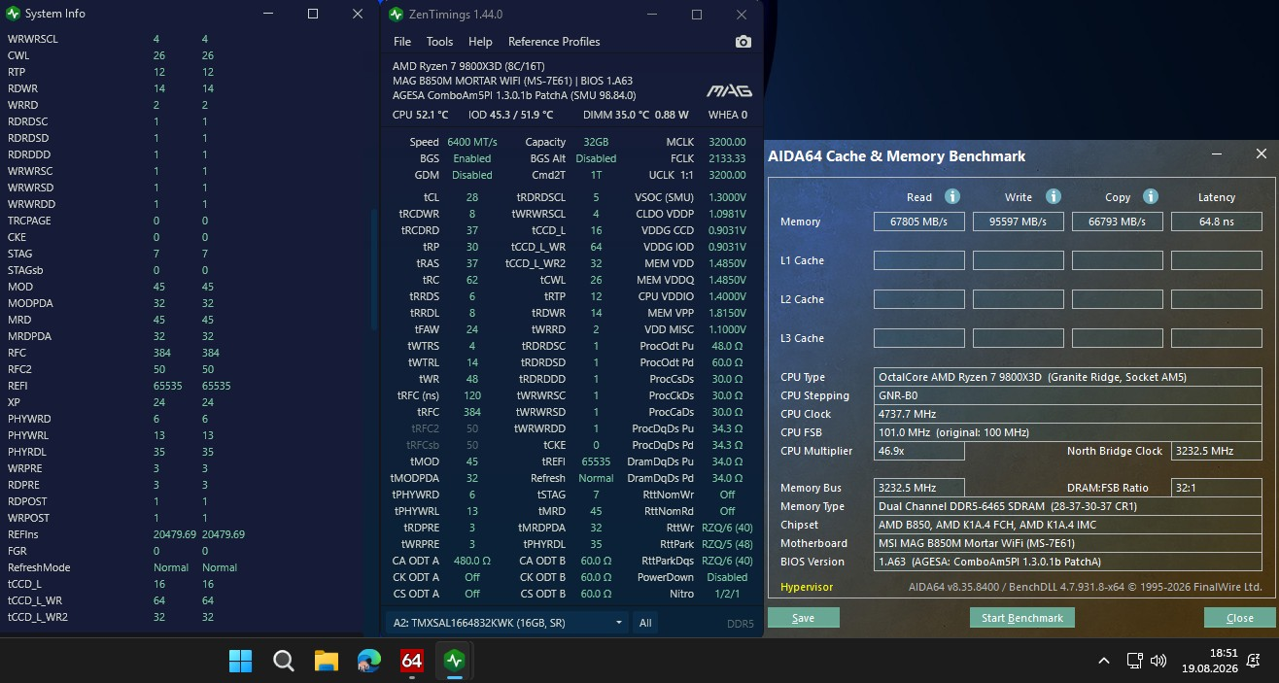This screenshot has height=683, width=1279.
Task: Show info for AIDA64 Memory Read column
Action: [952, 196]
